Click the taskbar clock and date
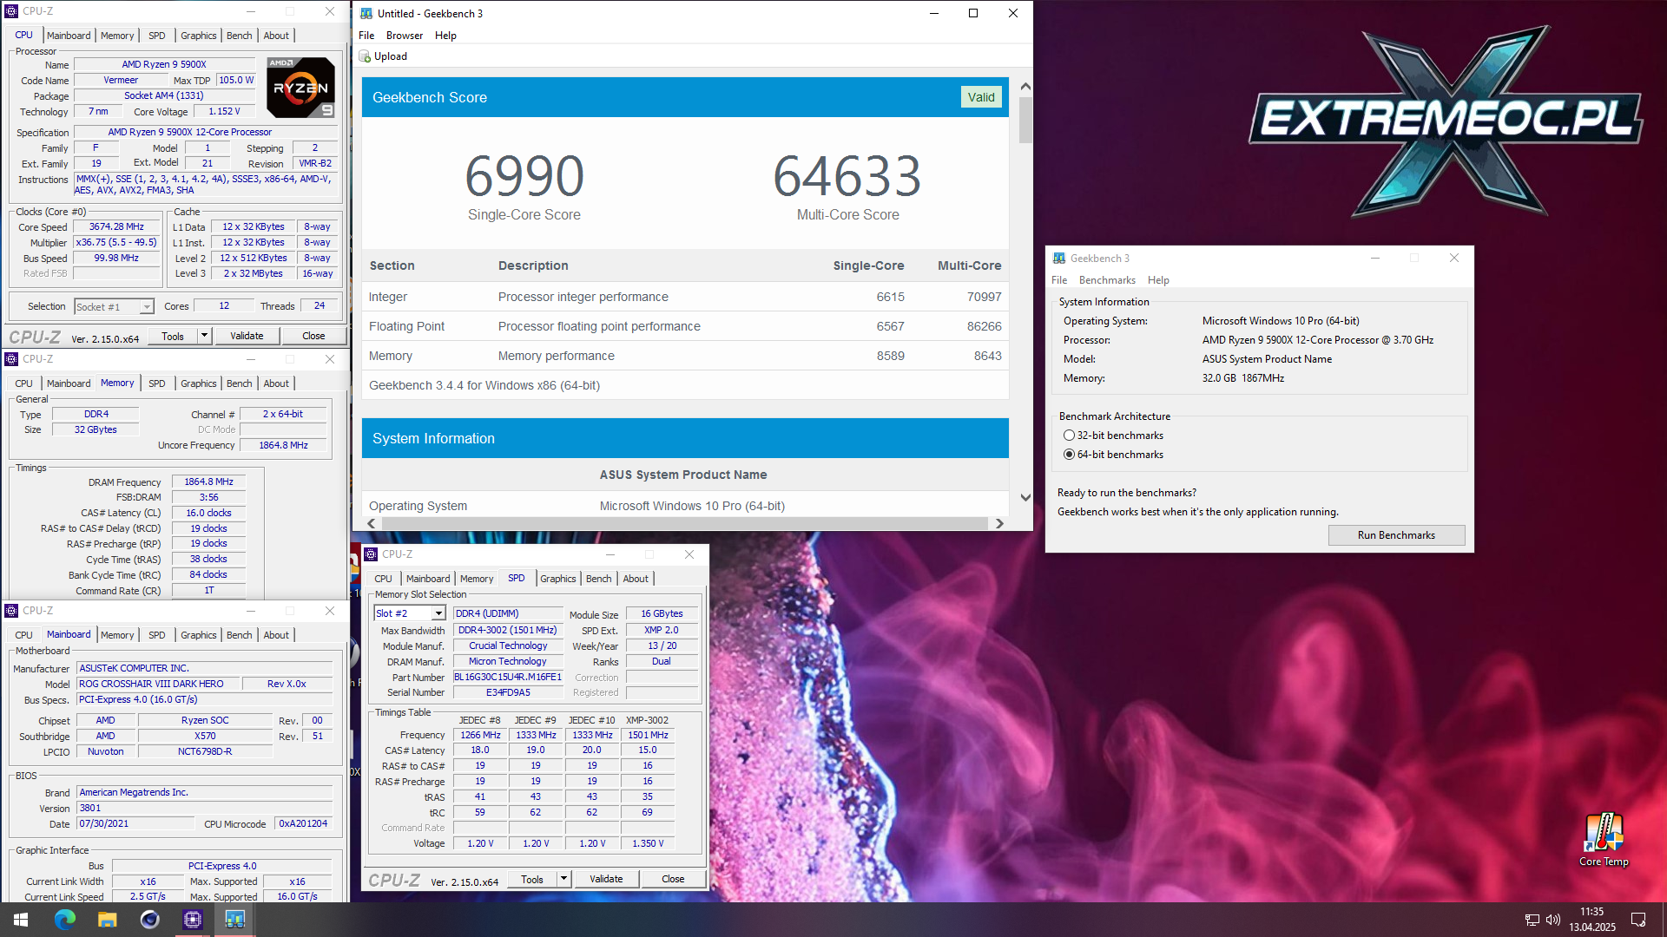The image size is (1667, 937). click(x=1592, y=920)
